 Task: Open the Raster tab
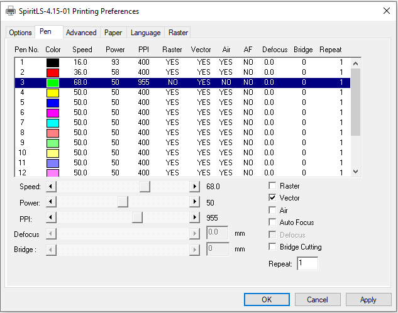point(178,33)
